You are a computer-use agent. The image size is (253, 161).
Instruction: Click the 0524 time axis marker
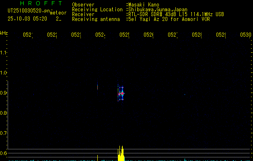(x=100, y=35)
